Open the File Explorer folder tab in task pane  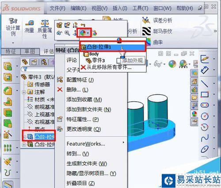[194, 97]
